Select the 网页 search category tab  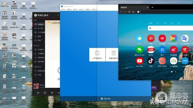[151, 23]
